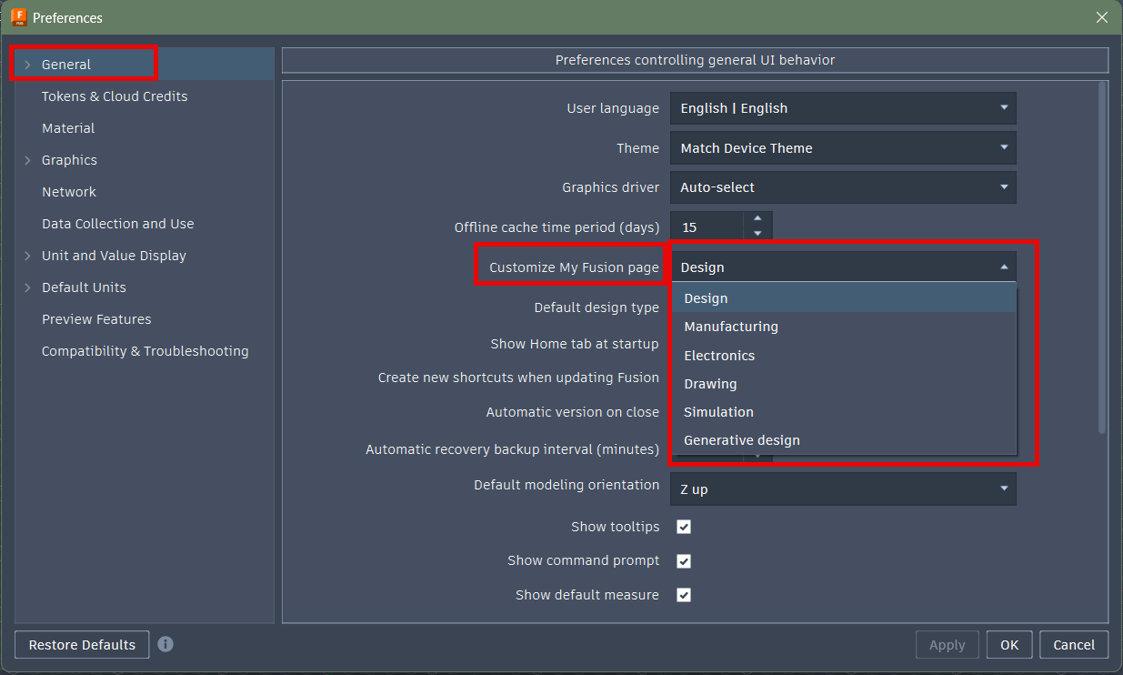Click Preferences controlling general UI behavior header

[x=695, y=60]
